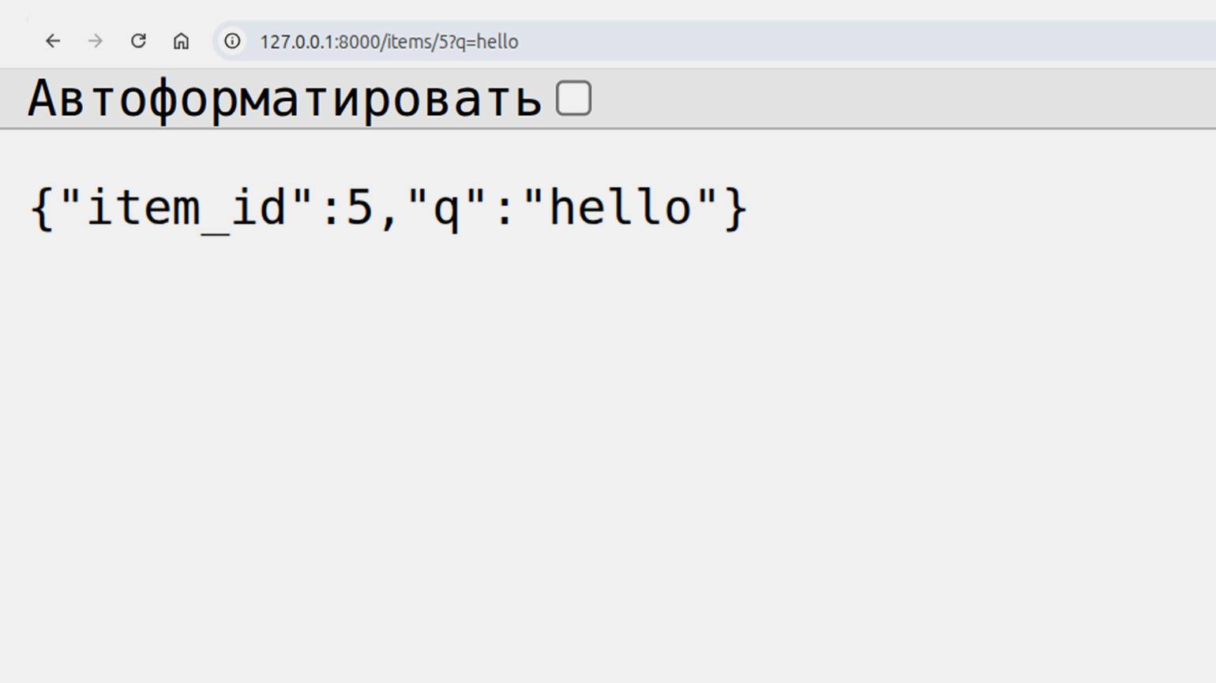1216x683 pixels.
Task: Enable the Автоформатировать checkbox
Action: point(573,99)
